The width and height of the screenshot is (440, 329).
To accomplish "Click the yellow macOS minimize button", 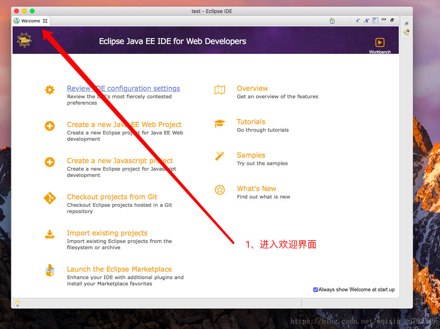I will click(x=24, y=11).
